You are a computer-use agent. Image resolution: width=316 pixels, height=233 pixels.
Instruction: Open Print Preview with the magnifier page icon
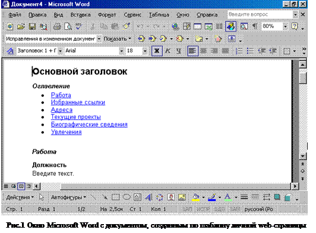pos(68,27)
